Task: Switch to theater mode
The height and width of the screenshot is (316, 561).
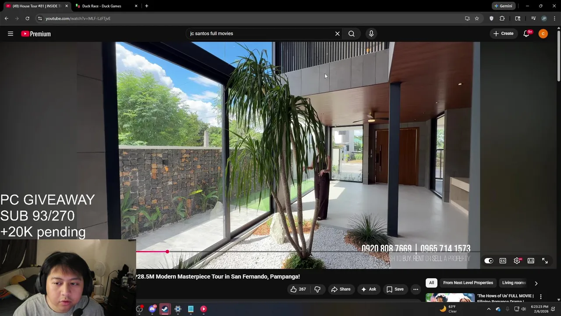Action: 531,261
